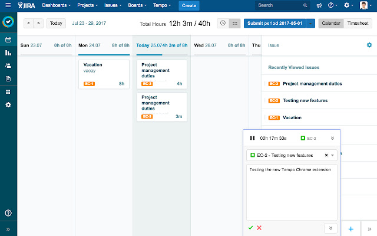This screenshot has width=377, height=236.
Task: Collapse tracker with header double chevron
Action: click(x=332, y=138)
